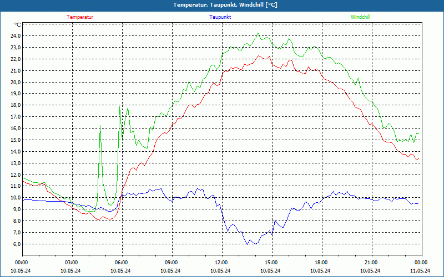
Task: Click the 24,0 y-axis value
Action: click(16, 36)
